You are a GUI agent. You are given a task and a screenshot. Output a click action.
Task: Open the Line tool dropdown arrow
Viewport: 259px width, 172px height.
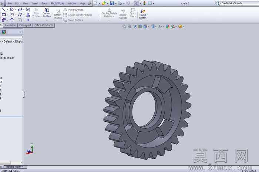coord(8,10)
